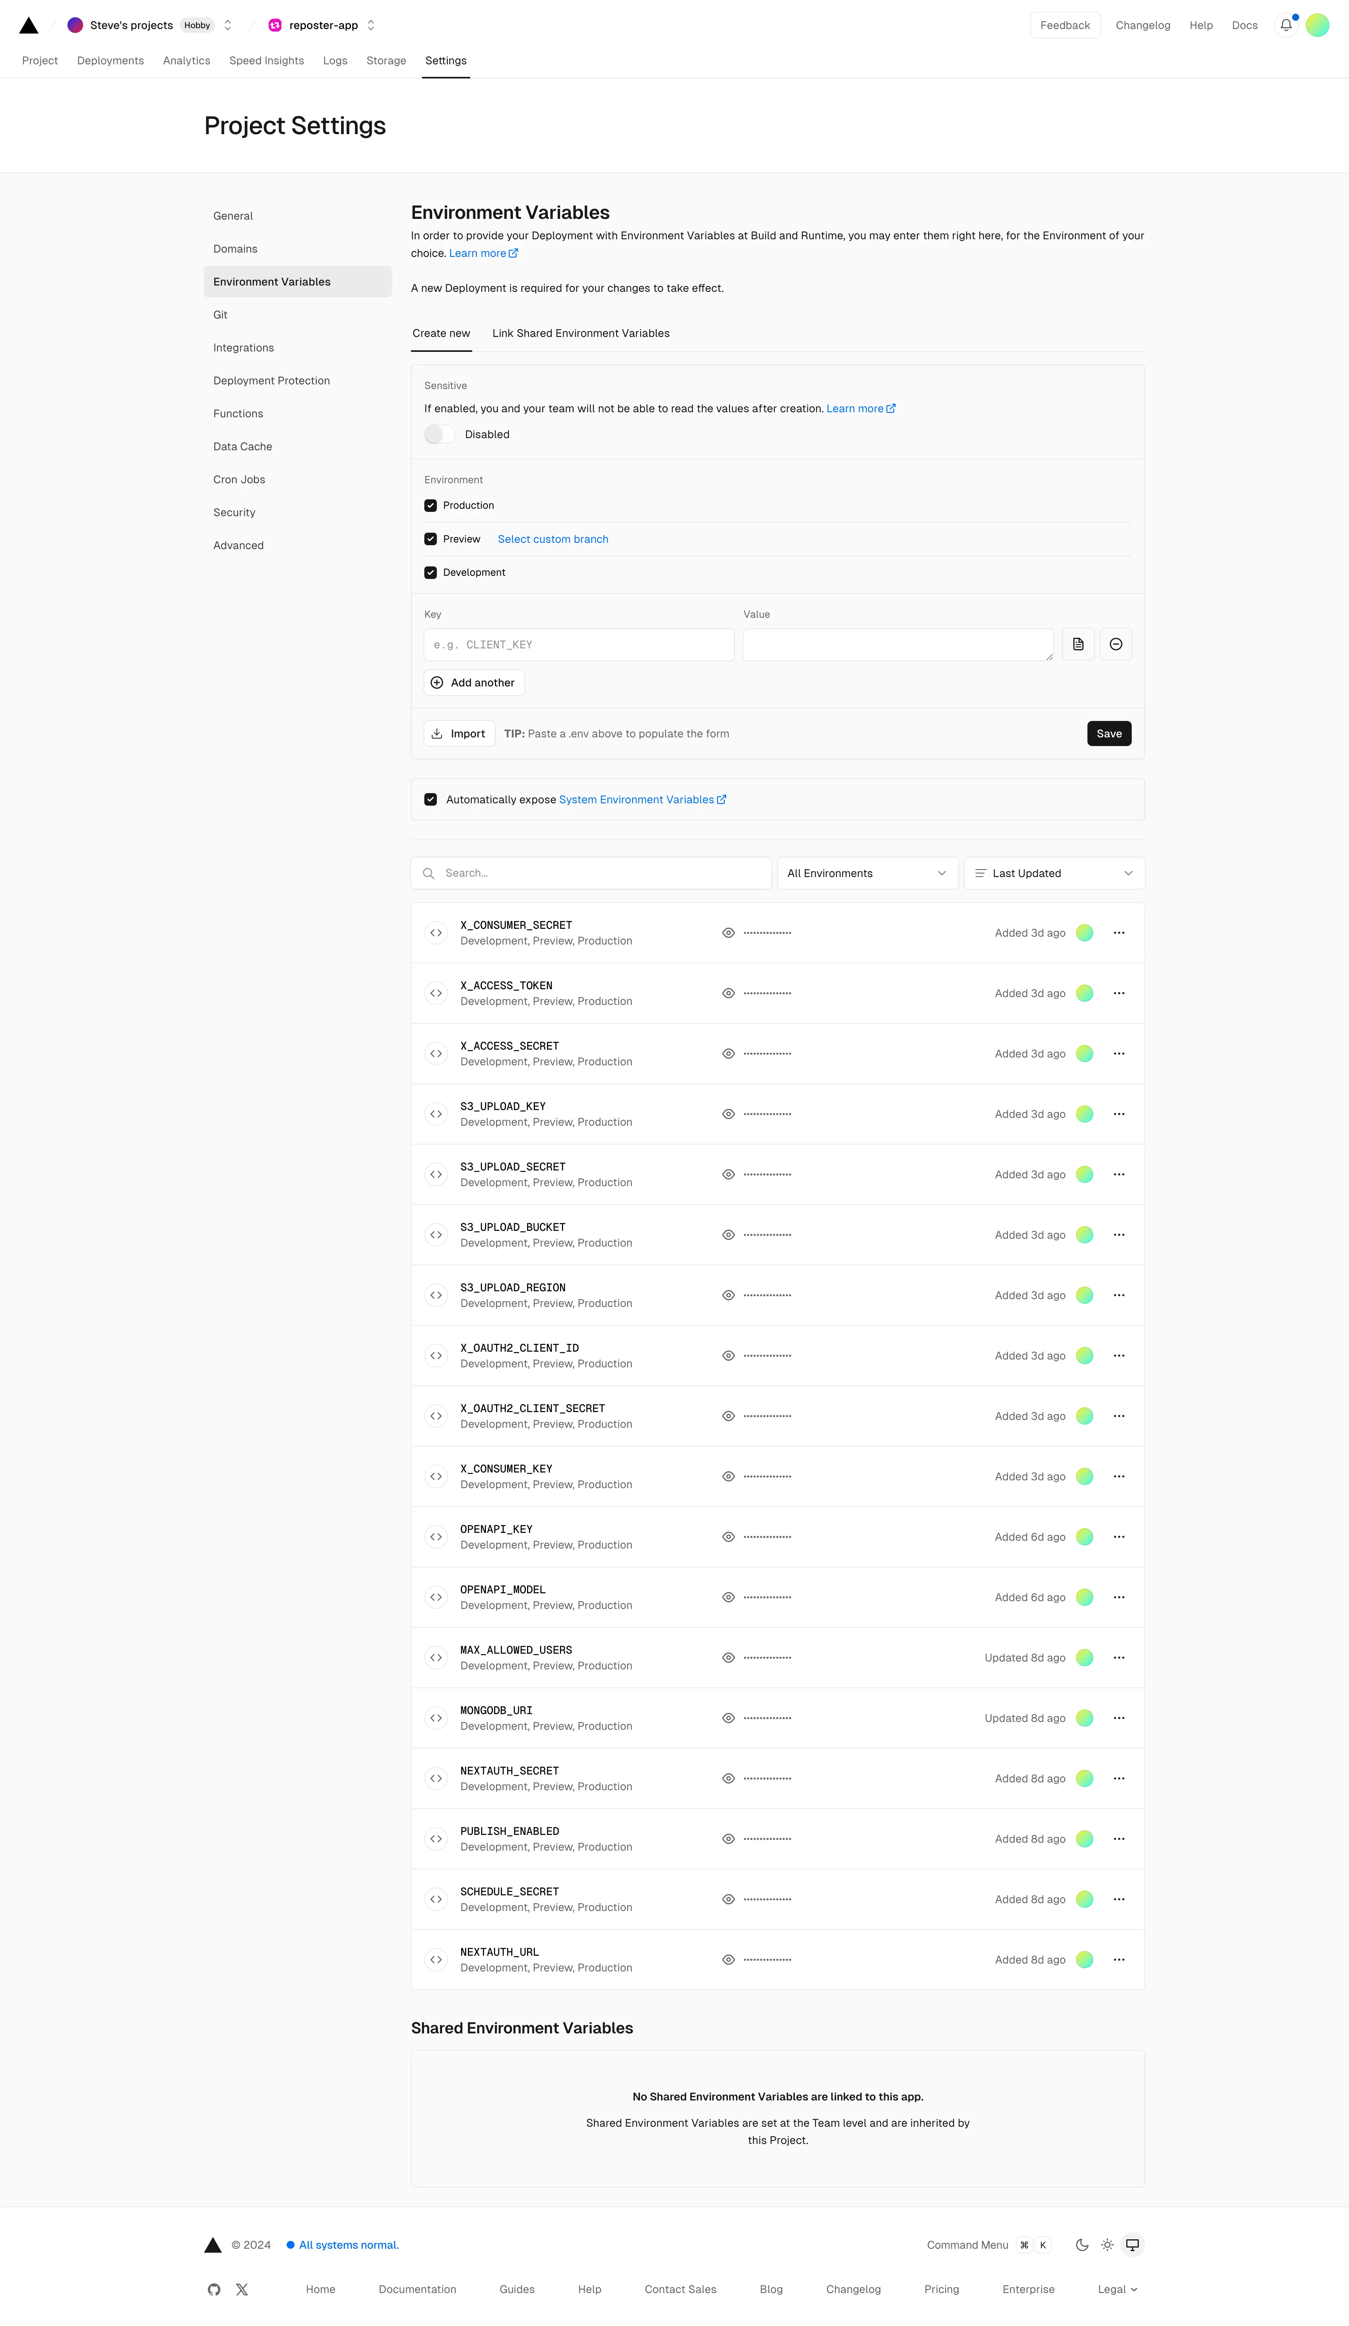Focus the Value text area
Screen dimensions: 1349x2326
point(898,645)
